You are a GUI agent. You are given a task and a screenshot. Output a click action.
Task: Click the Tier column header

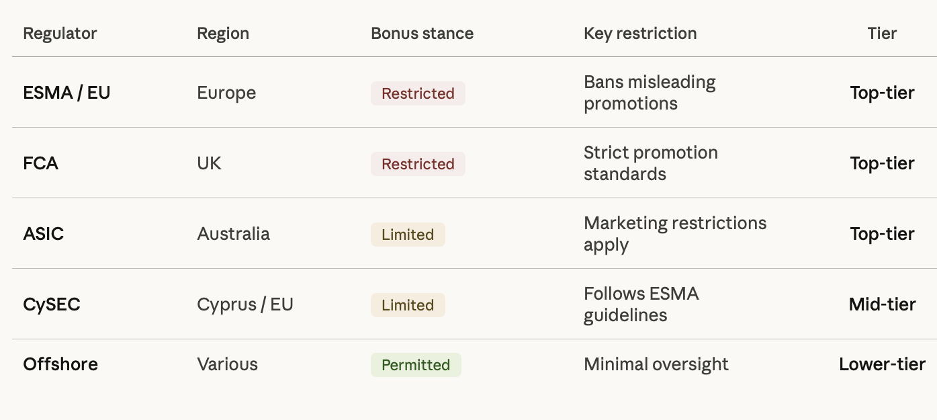coord(882,34)
